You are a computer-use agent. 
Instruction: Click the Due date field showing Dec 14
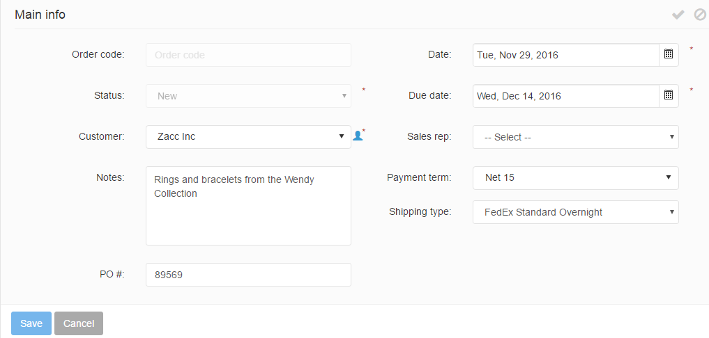pos(565,96)
